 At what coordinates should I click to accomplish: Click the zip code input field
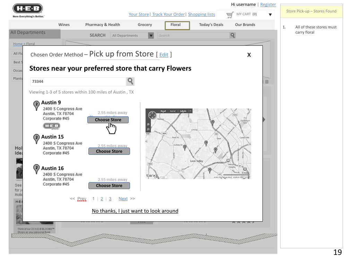coord(78,81)
